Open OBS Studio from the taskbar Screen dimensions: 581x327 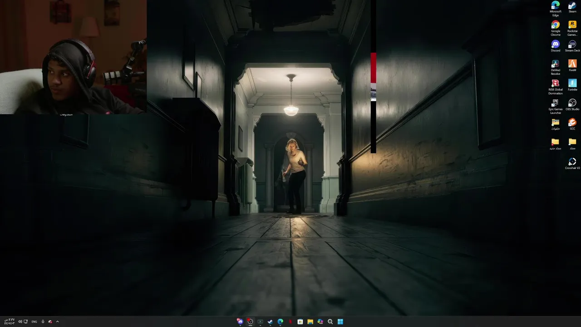(250, 322)
